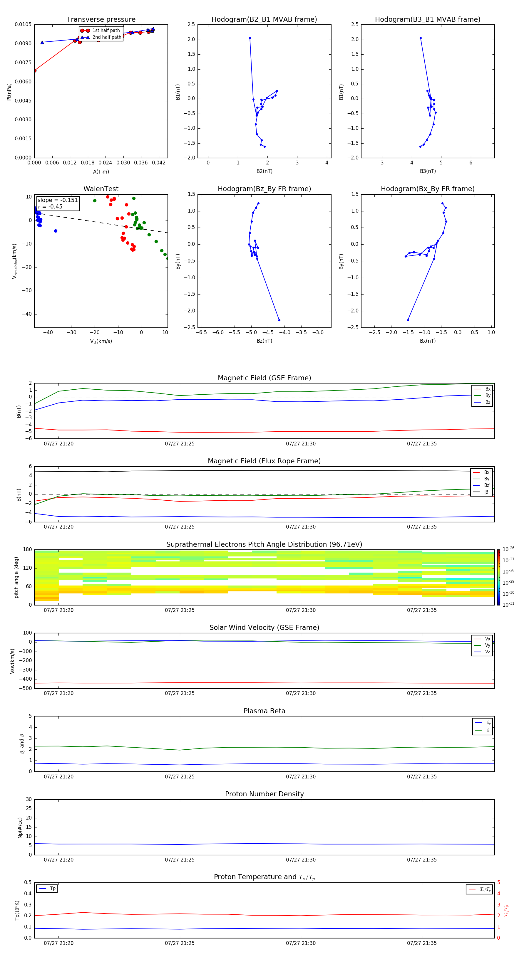The height and width of the screenshot is (969, 529).
Task: Click the "−500" tick in Solar Wind plot
Action: click(25, 688)
